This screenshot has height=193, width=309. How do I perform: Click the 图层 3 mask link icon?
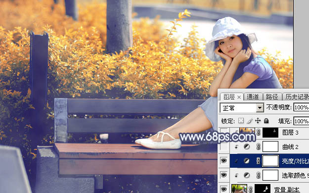[259, 133]
